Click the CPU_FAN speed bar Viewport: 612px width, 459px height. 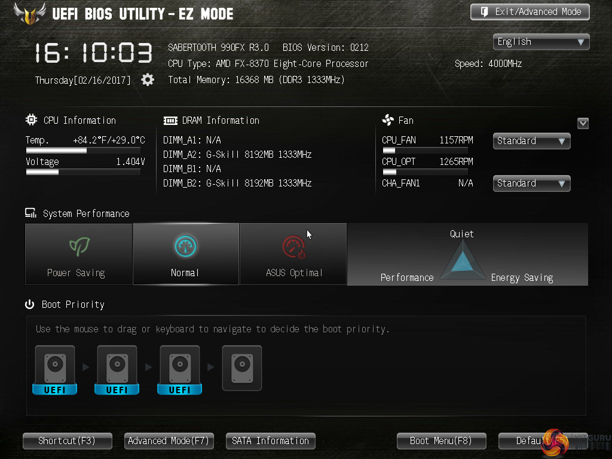pyautogui.click(x=425, y=151)
